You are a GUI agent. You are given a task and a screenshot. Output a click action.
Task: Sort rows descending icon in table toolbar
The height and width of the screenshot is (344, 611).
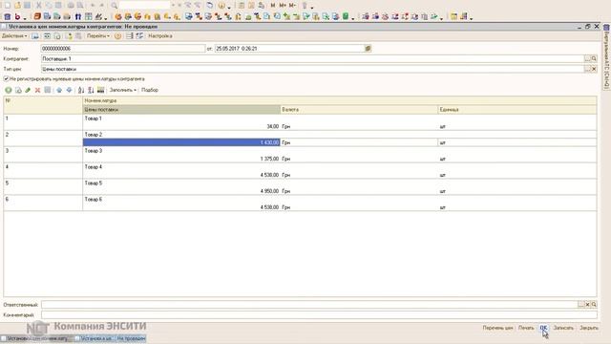pyautogui.click(x=91, y=90)
